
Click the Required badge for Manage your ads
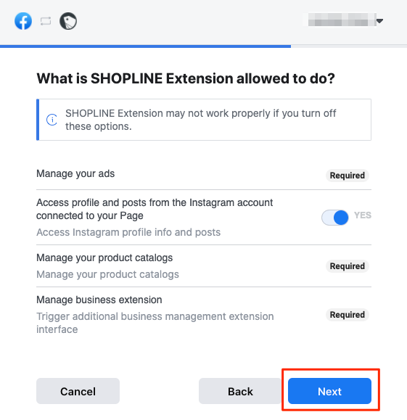pyautogui.click(x=348, y=176)
